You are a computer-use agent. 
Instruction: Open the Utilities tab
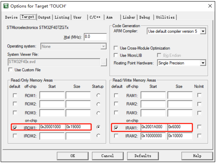pyautogui.click(x=165, y=17)
